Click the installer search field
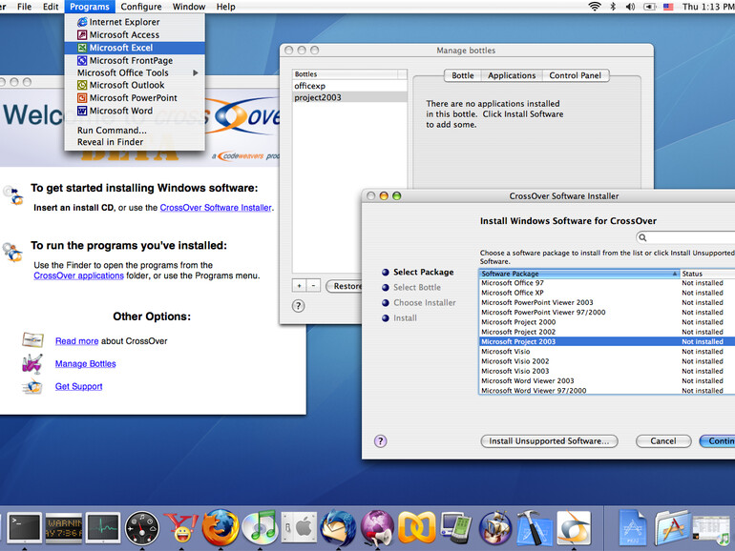 689,237
